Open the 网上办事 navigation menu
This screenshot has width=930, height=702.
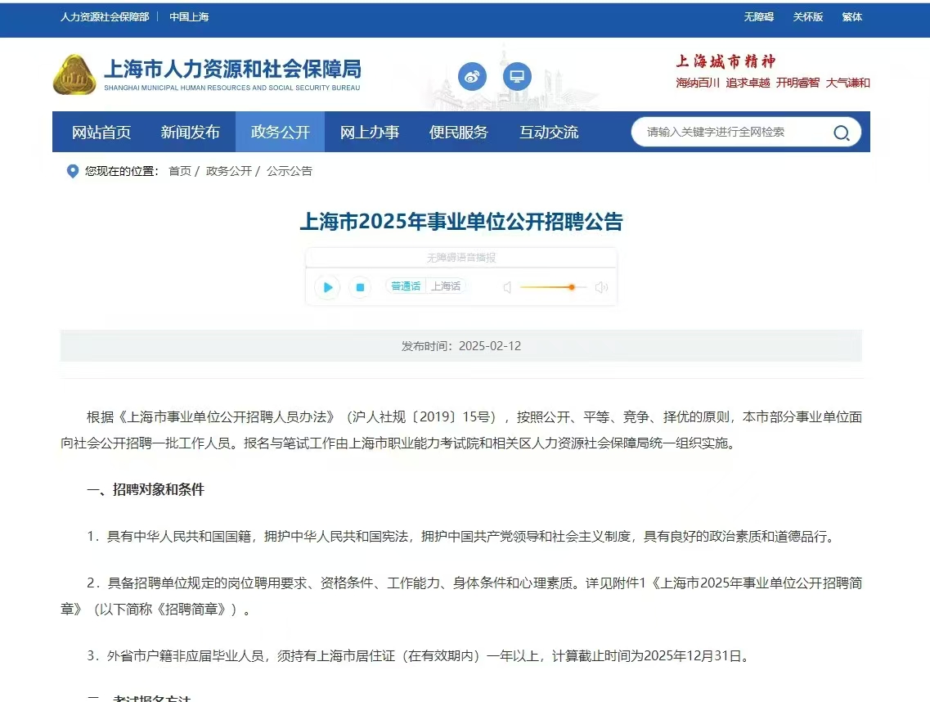[x=368, y=132]
